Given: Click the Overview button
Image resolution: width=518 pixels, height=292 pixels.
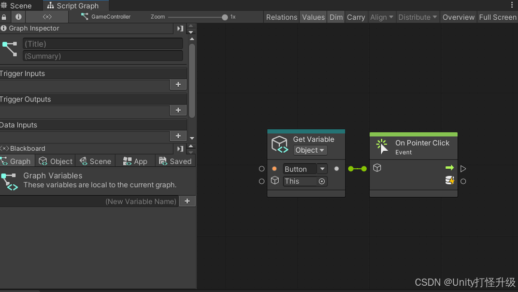Looking at the screenshot, I should pos(458,17).
